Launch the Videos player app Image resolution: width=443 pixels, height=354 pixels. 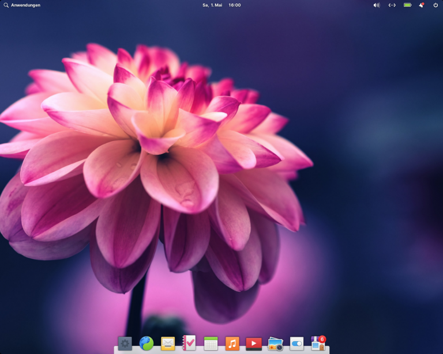[x=254, y=344]
